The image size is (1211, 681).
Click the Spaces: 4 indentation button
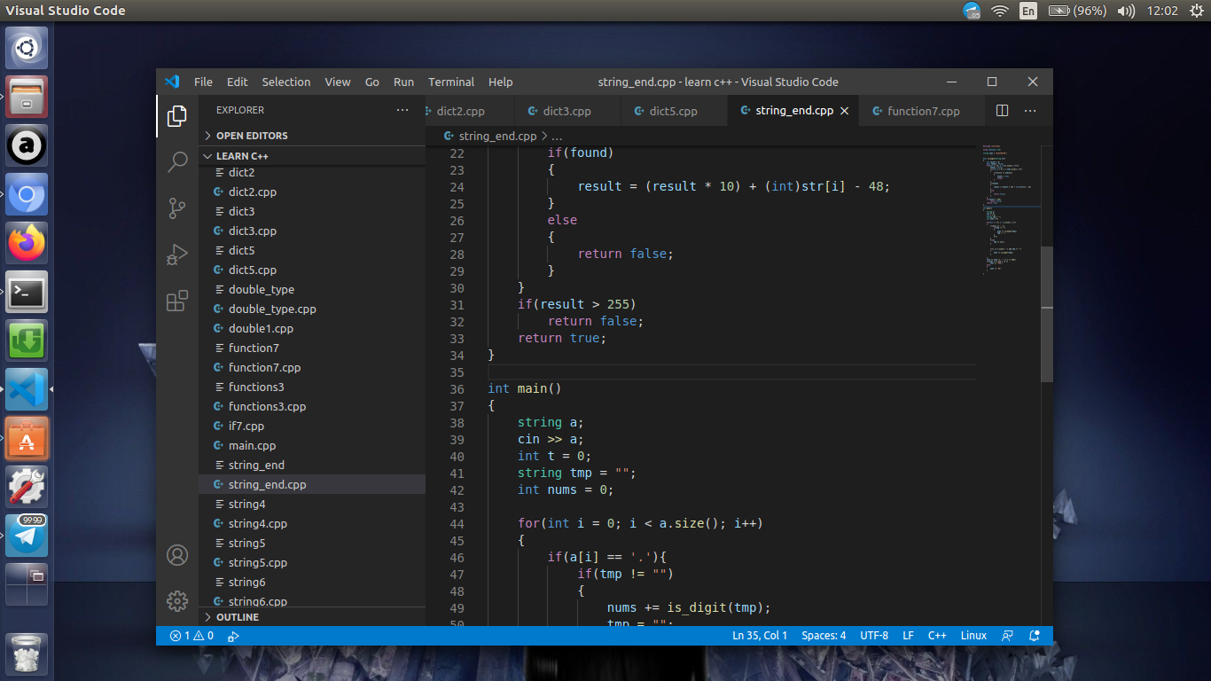click(x=824, y=636)
